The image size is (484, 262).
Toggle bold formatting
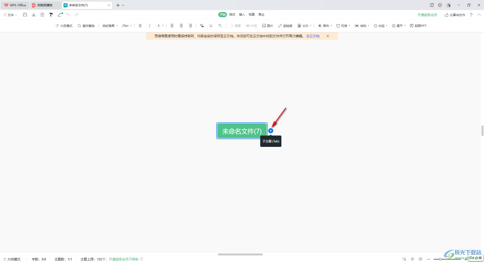point(140,26)
